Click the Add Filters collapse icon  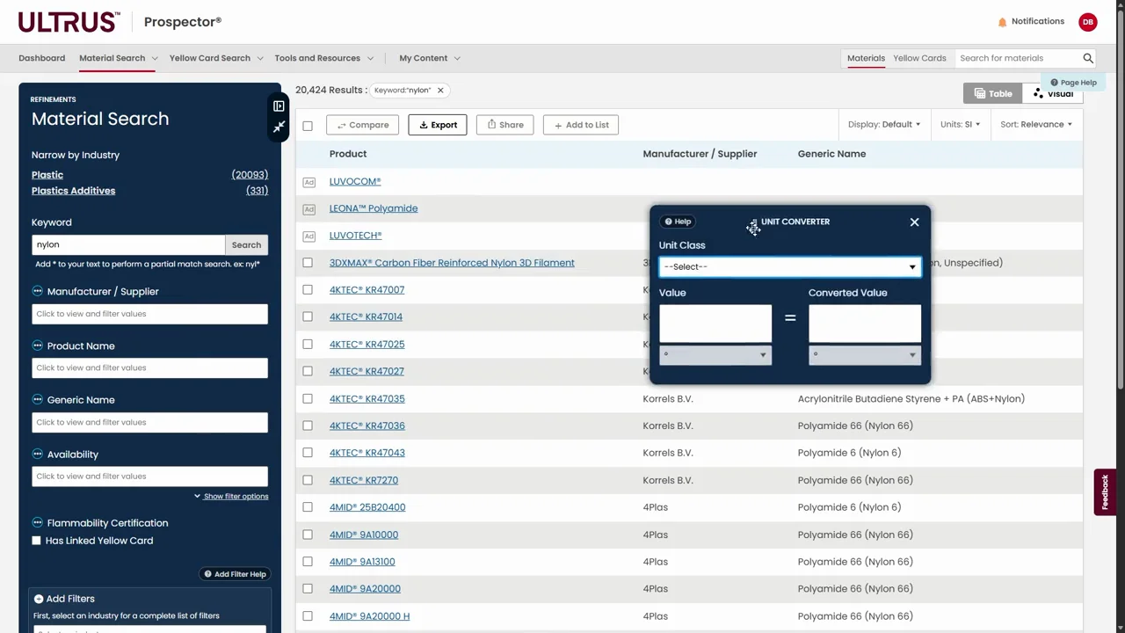[39, 599]
